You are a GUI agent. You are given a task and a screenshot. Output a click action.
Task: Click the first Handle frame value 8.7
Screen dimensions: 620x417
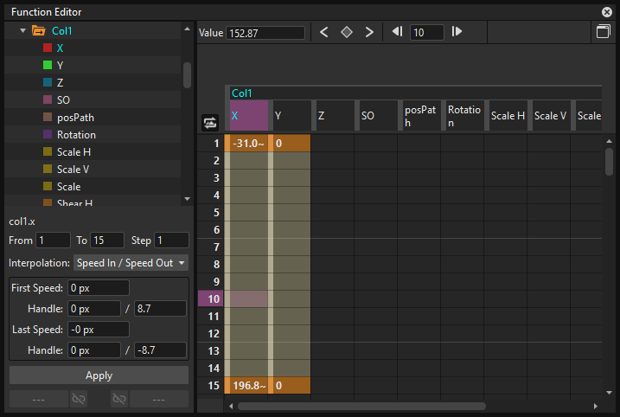click(160, 309)
